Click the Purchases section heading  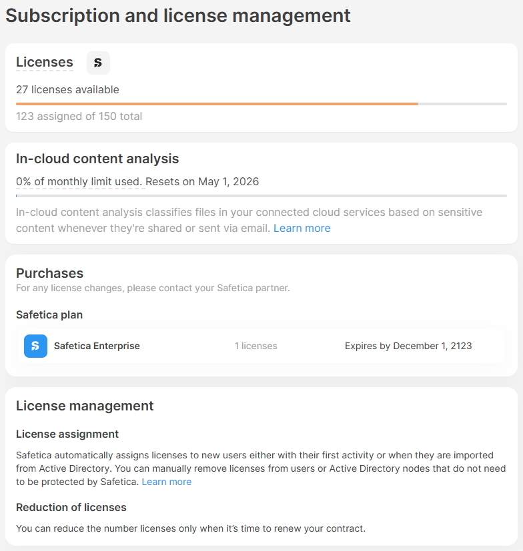(x=49, y=273)
